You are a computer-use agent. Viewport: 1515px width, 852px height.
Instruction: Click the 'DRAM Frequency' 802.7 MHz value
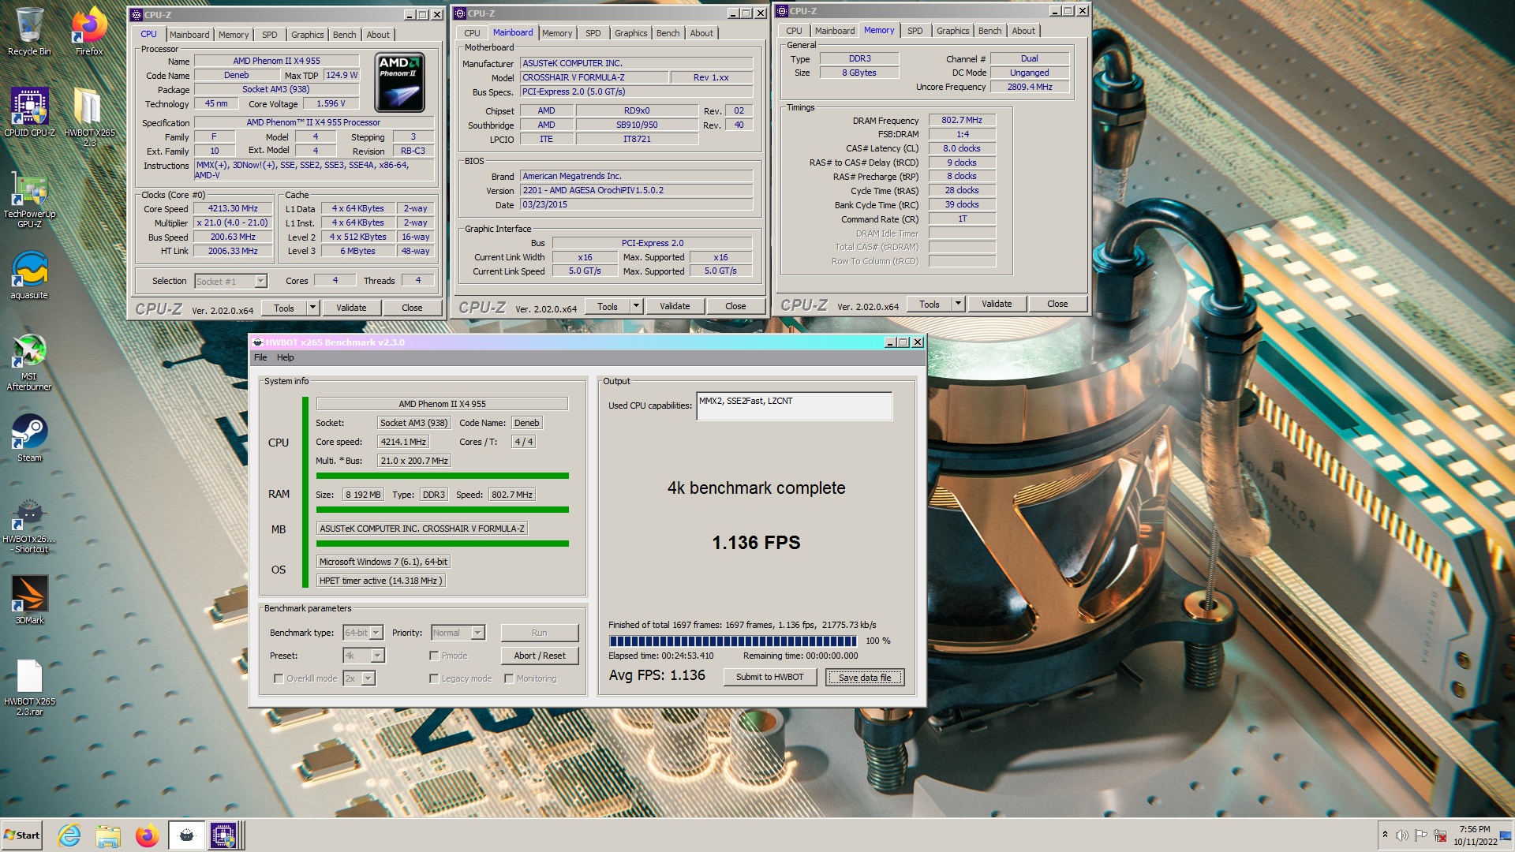pyautogui.click(x=961, y=121)
